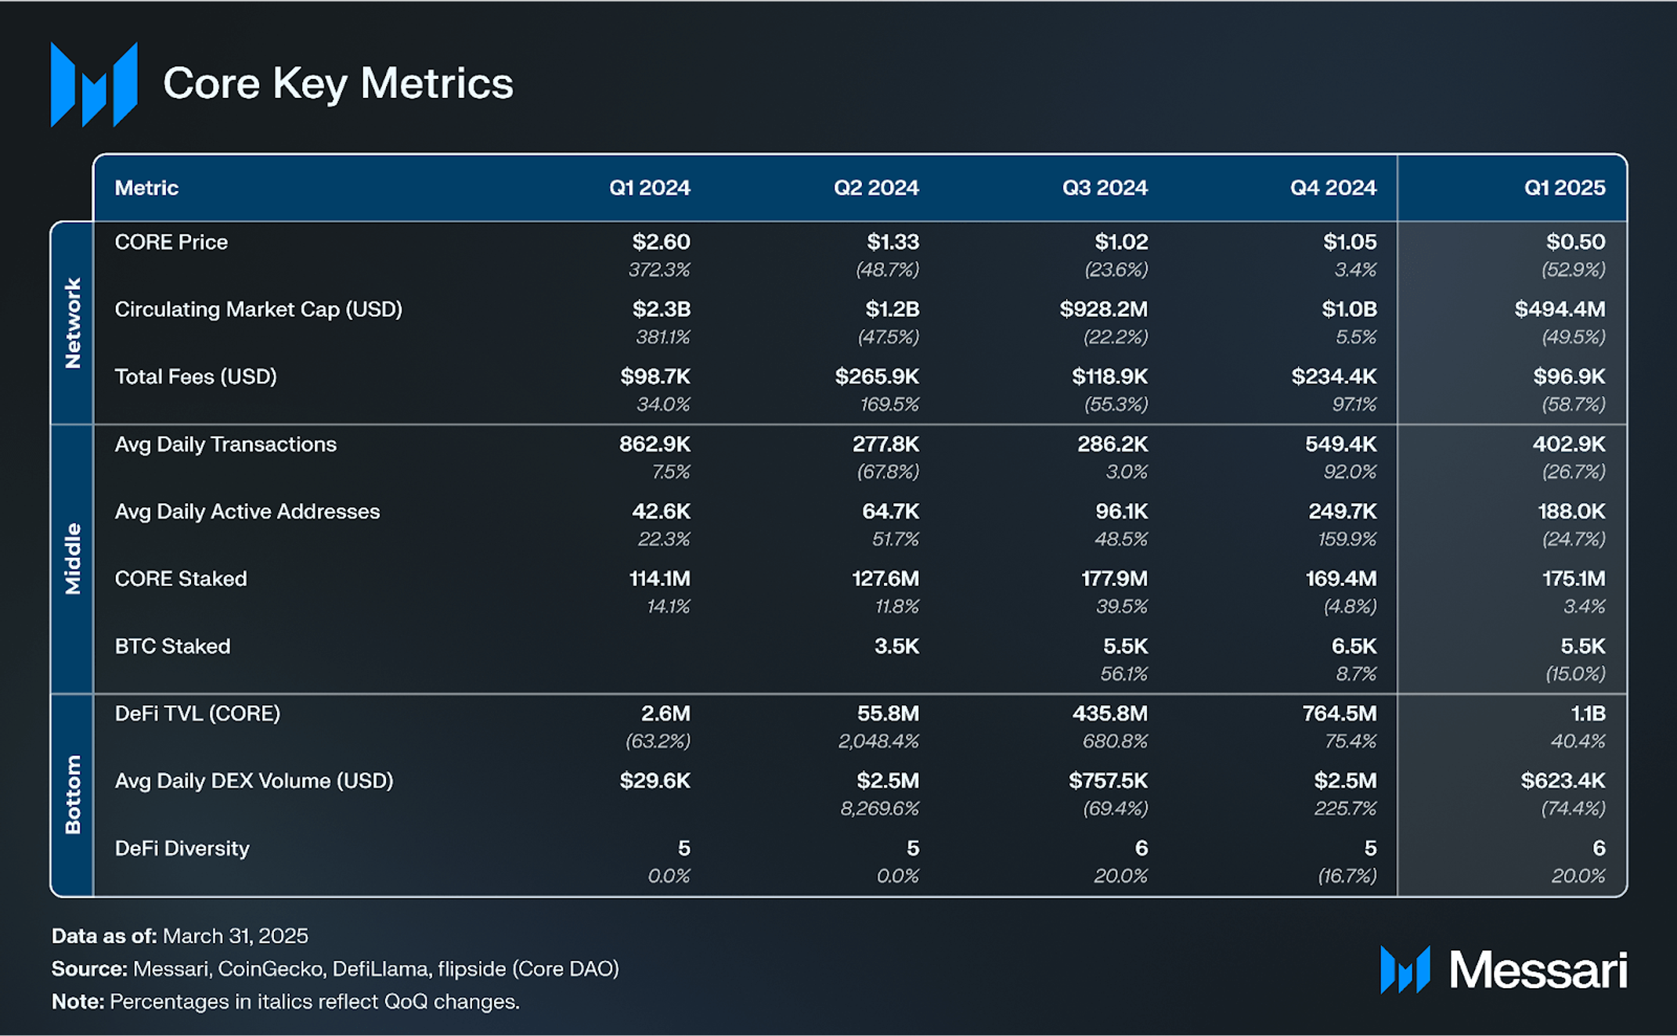Click the '114.1M' CORE staked value

point(660,579)
